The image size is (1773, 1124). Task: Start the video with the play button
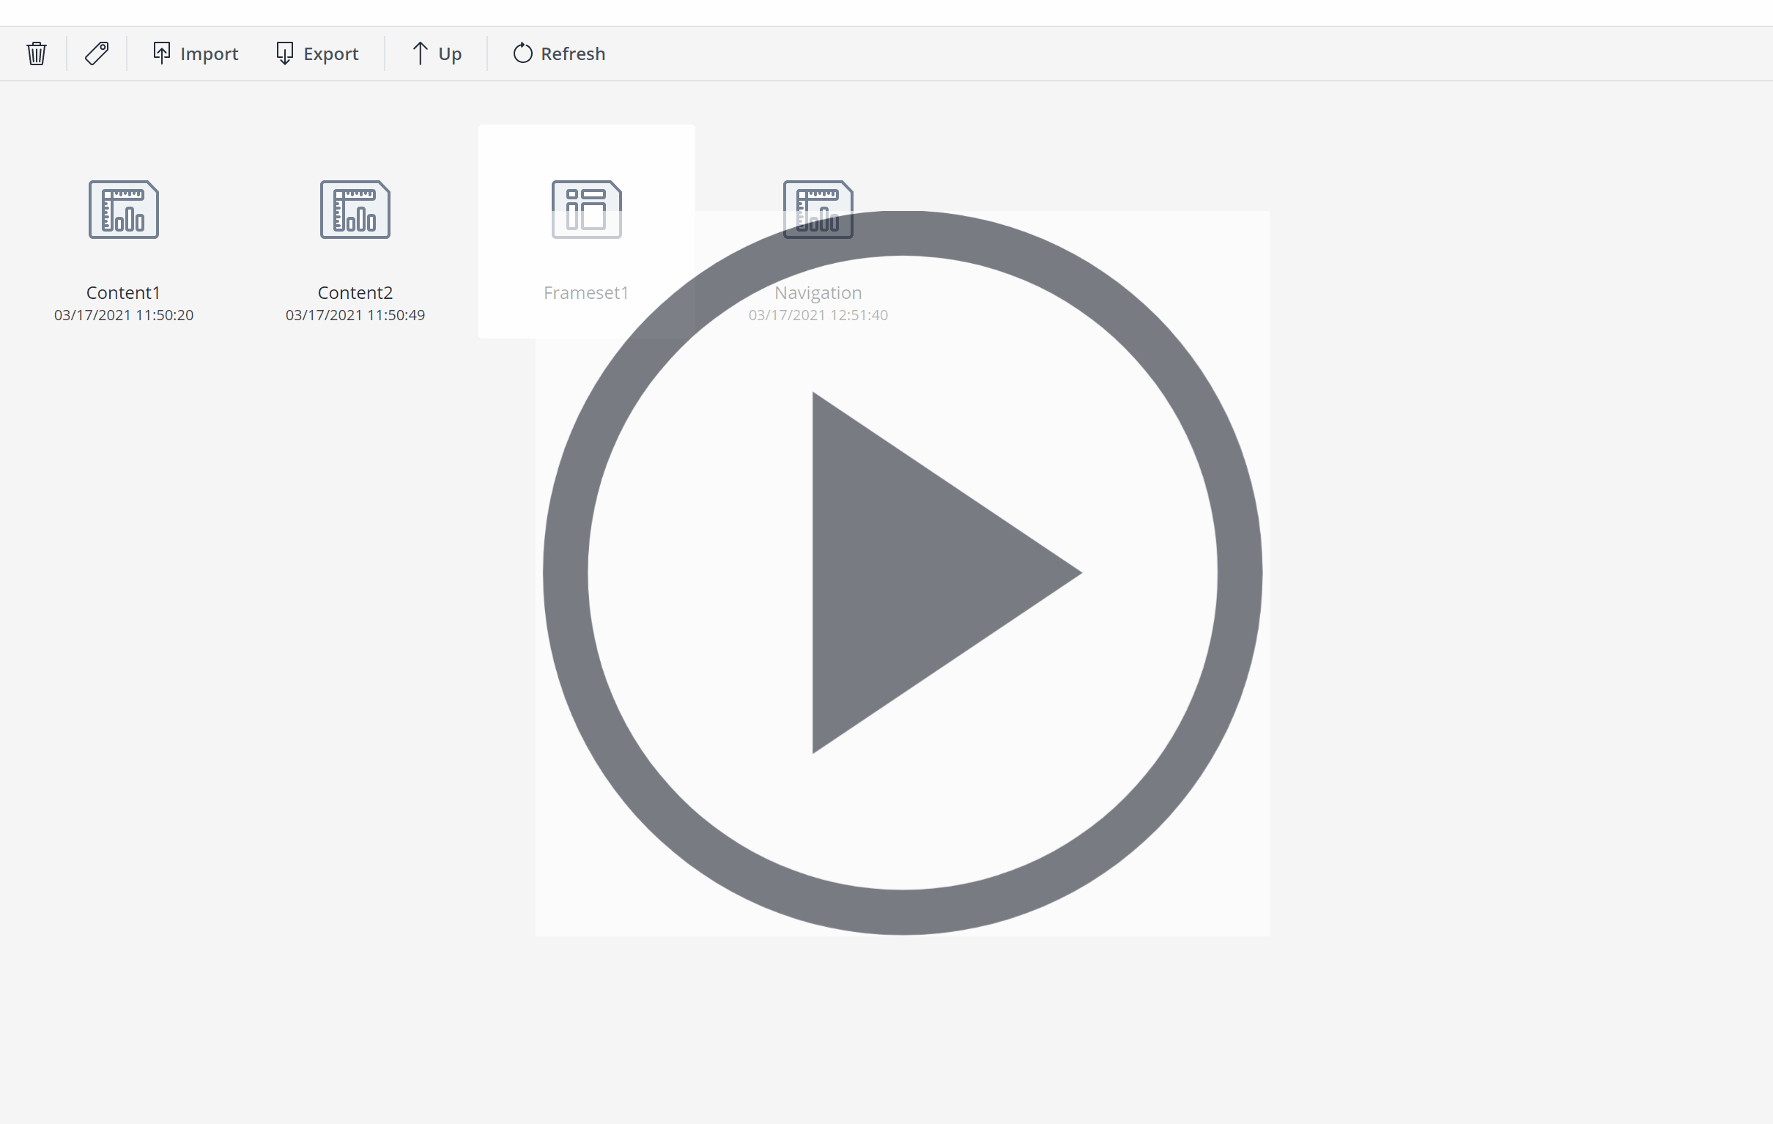902,573
